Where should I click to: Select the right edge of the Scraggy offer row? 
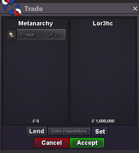point(63,35)
